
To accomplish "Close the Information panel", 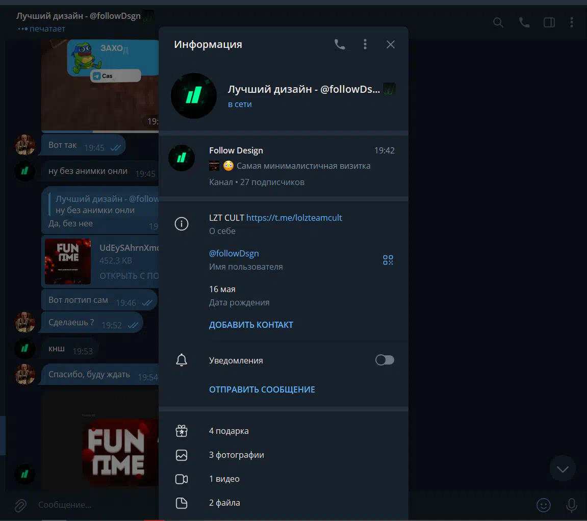I will click(391, 45).
